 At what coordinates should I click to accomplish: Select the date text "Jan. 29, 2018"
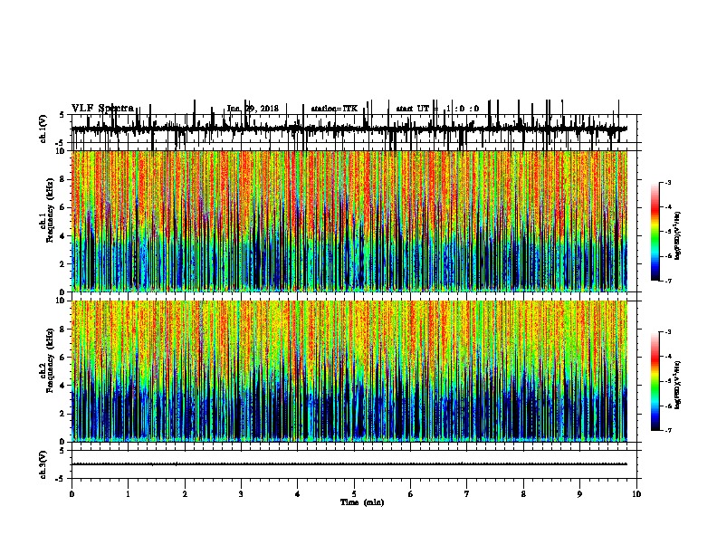[253, 109]
